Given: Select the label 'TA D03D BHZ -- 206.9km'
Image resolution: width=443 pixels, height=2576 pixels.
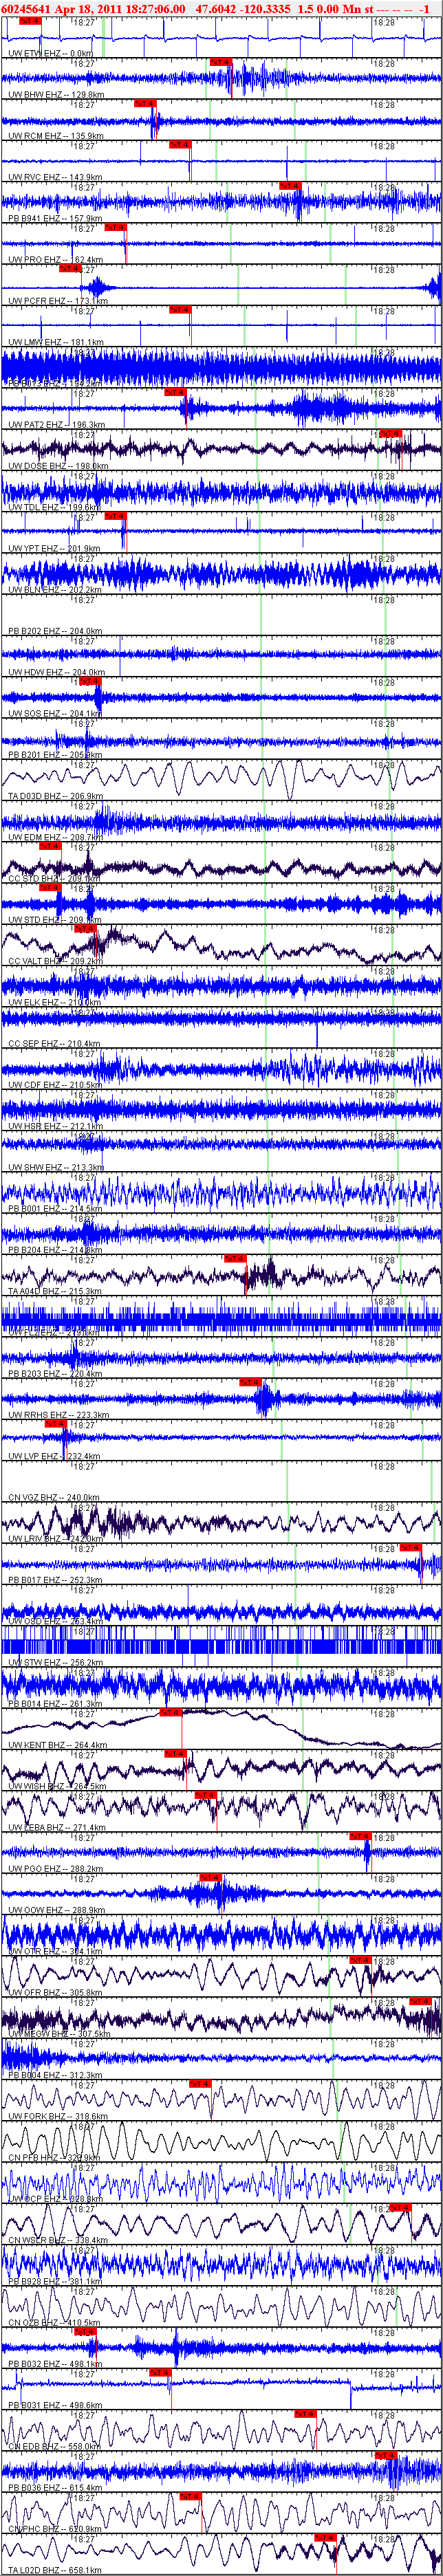Looking at the screenshot, I should [x=57, y=796].
